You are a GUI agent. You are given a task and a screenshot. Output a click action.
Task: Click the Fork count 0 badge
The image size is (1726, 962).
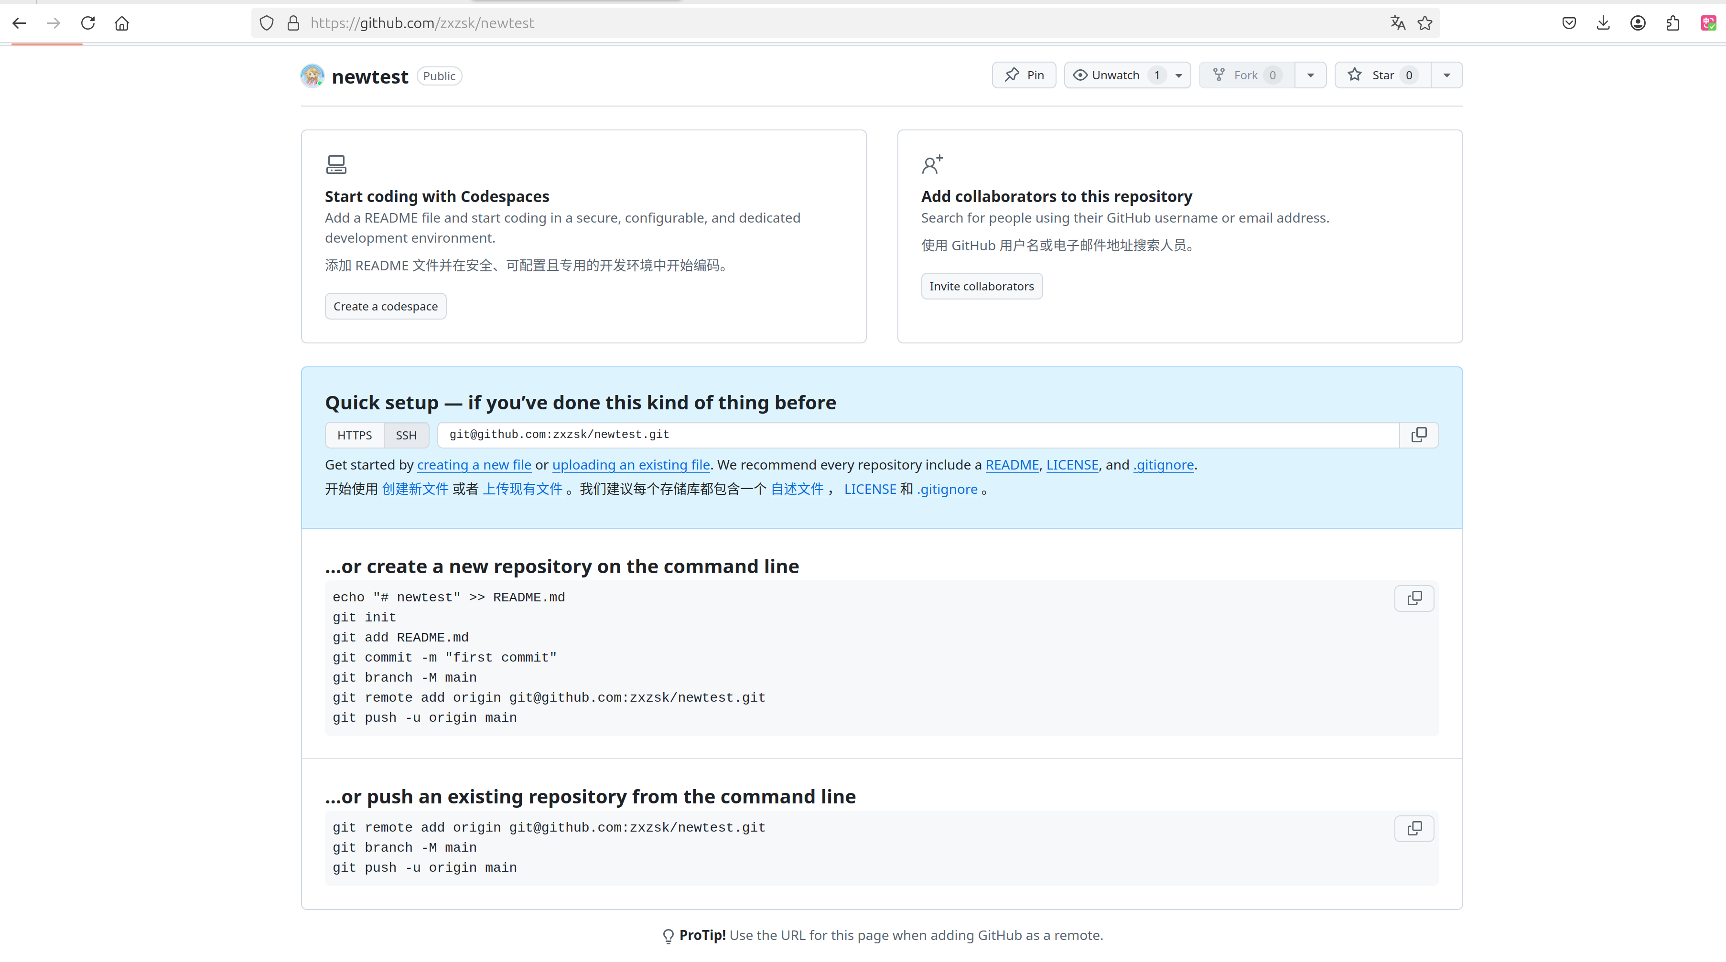(x=1273, y=75)
